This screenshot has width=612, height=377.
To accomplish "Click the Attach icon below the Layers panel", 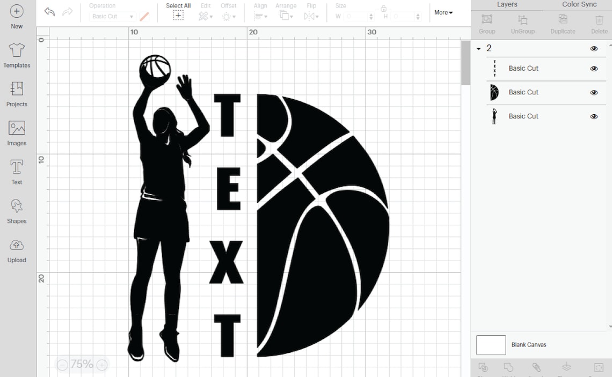I will (537, 368).
